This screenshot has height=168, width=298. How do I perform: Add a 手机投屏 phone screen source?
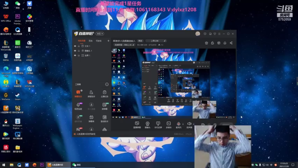(158, 125)
